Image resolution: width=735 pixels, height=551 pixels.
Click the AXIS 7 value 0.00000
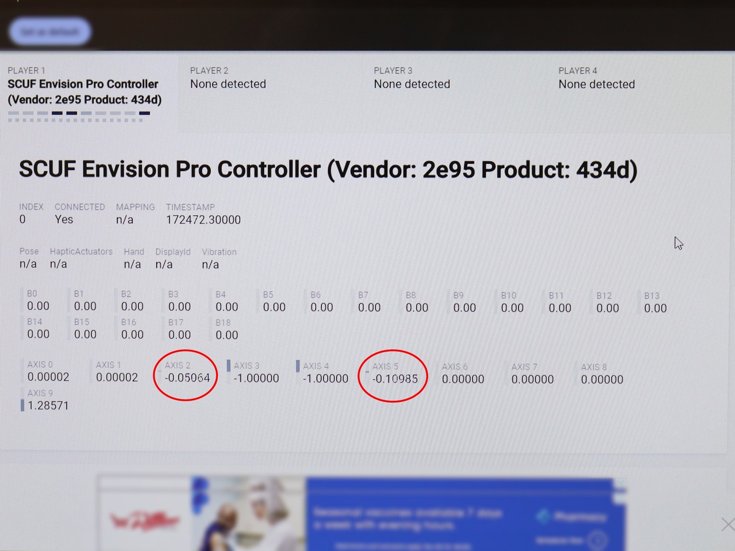pos(533,379)
